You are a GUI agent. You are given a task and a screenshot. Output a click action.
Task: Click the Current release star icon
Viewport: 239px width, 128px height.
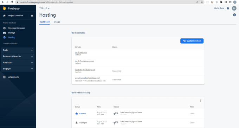point(77,114)
